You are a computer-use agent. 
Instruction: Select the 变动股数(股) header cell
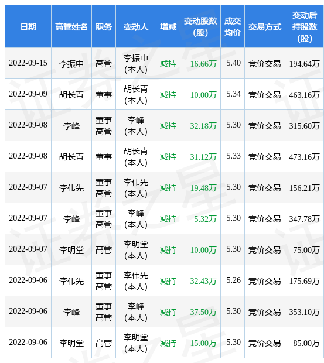click(x=200, y=27)
